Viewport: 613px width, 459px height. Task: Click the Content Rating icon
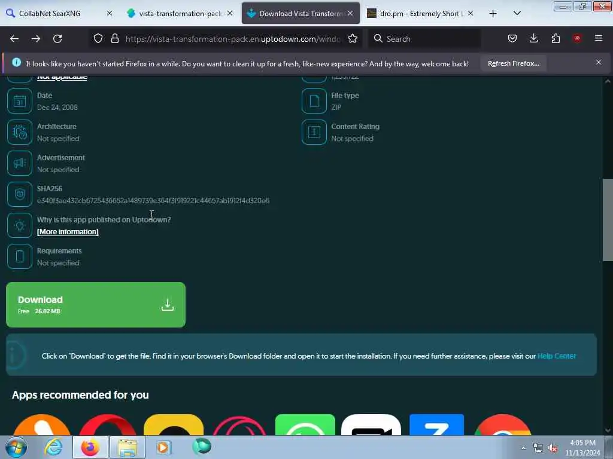pyautogui.click(x=314, y=132)
